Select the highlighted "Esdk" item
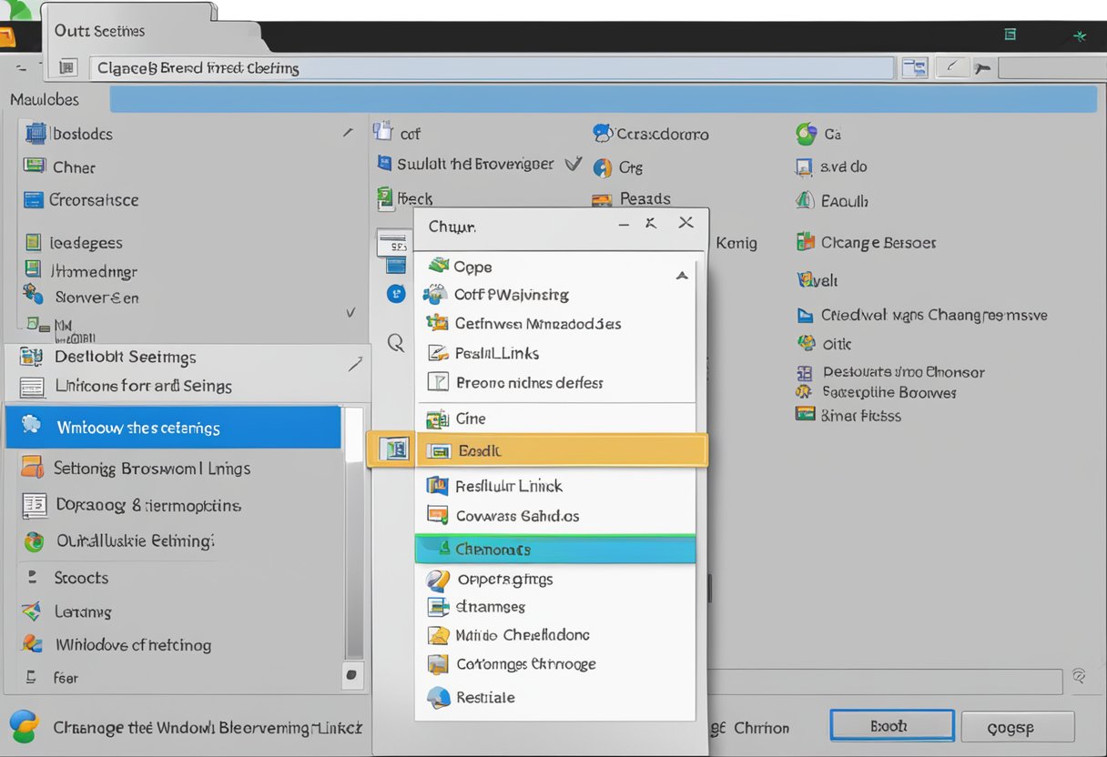Screen dimensions: 1107x757 tap(480, 450)
